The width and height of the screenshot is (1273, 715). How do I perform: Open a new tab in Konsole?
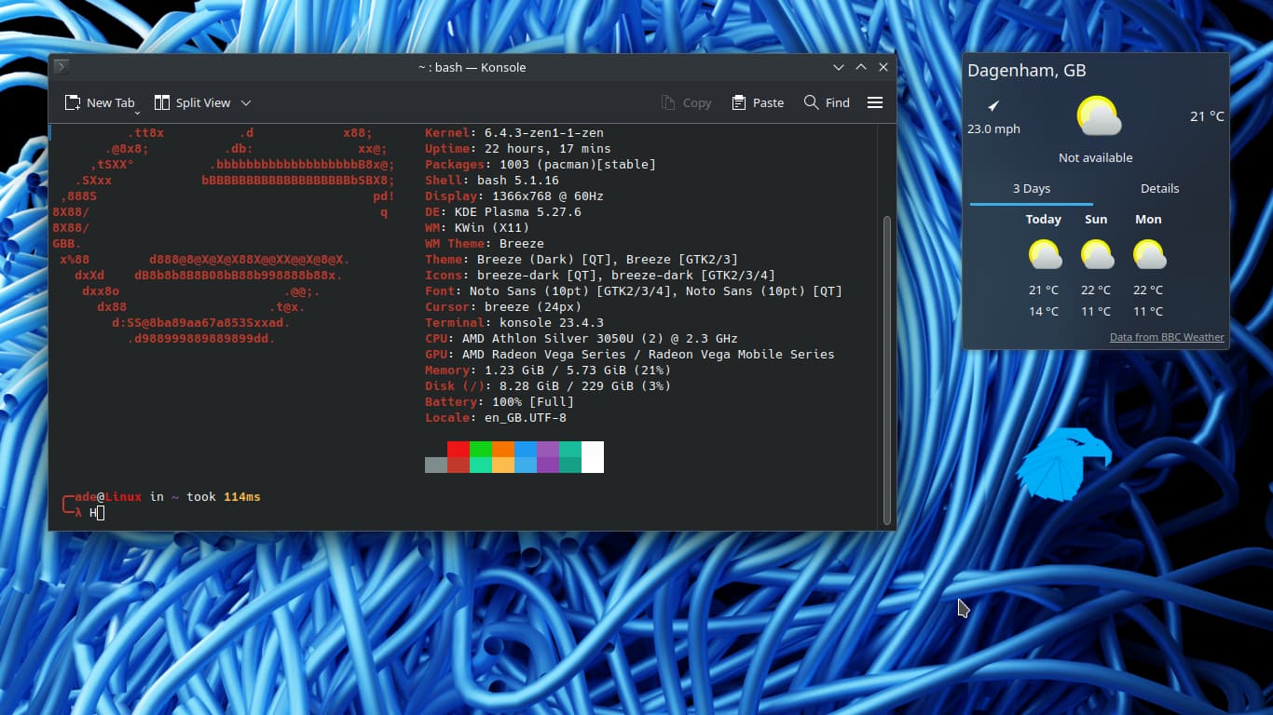(x=100, y=102)
